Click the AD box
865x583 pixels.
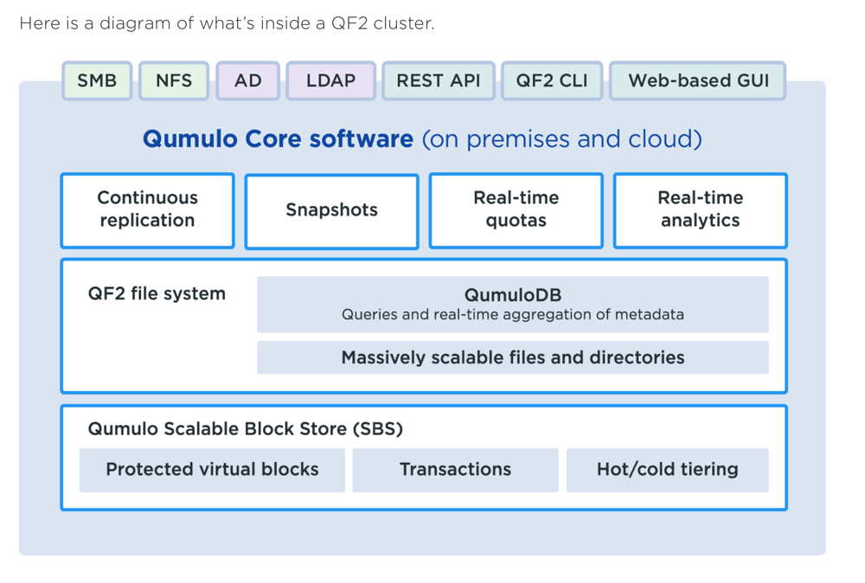point(247,80)
